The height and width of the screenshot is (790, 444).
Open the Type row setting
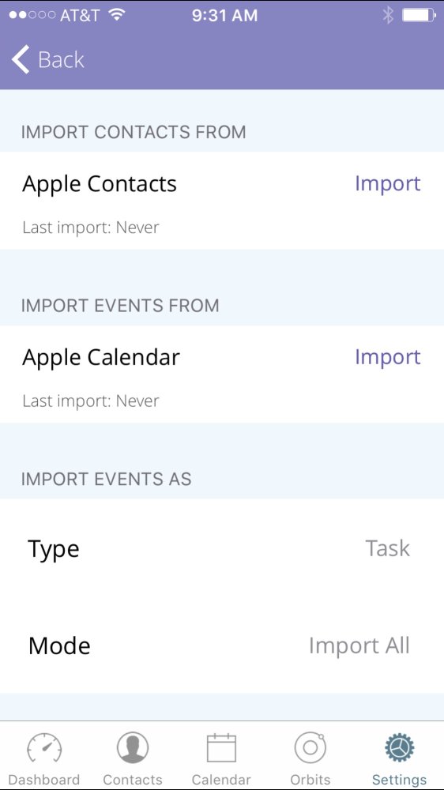[x=222, y=548]
